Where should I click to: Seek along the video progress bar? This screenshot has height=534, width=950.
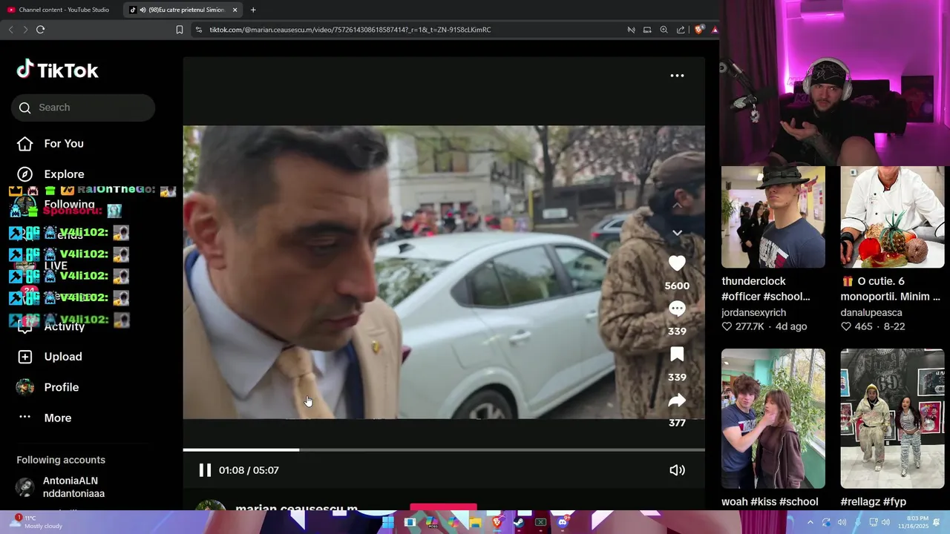(x=444, y=449)
